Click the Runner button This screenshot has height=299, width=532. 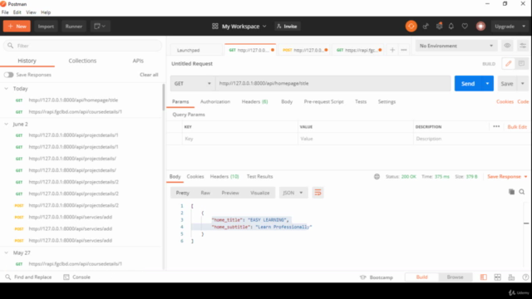74,26
